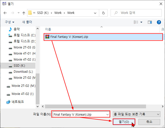The height and width of the screenshot is (128, 165).
Task: Open 네트워크 network location
Action: [x=18, y=102]
